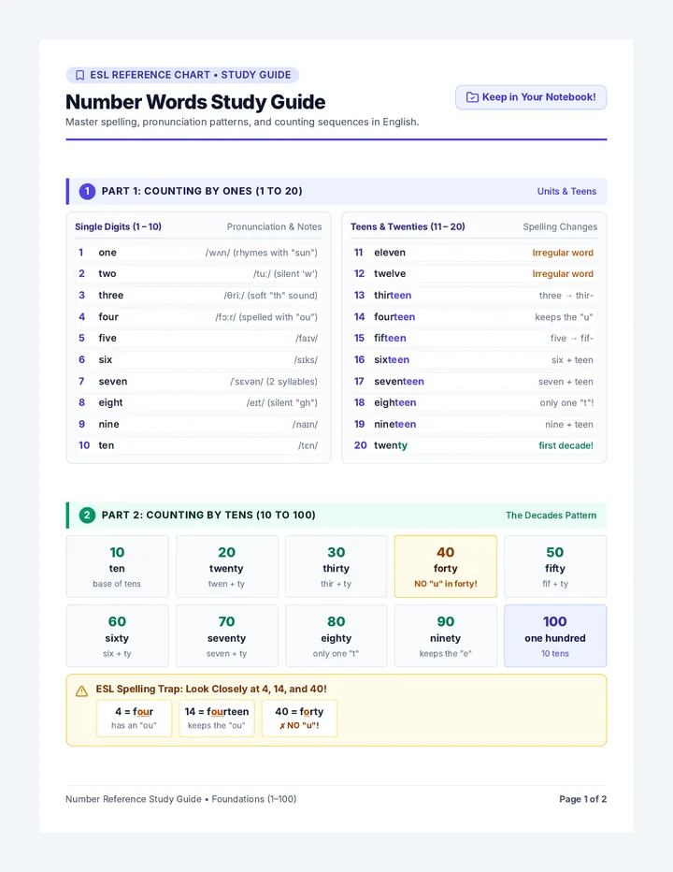Click the footer 'Number Reference Study Guide • Foundations' text

[180, 799]
